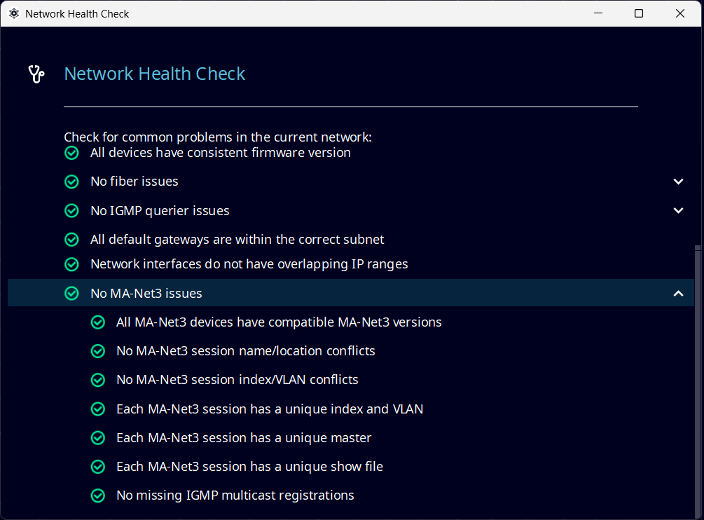The image size is (704, 520).
Task: Maximize the Network Health Check window
Action: click(639, 13)
